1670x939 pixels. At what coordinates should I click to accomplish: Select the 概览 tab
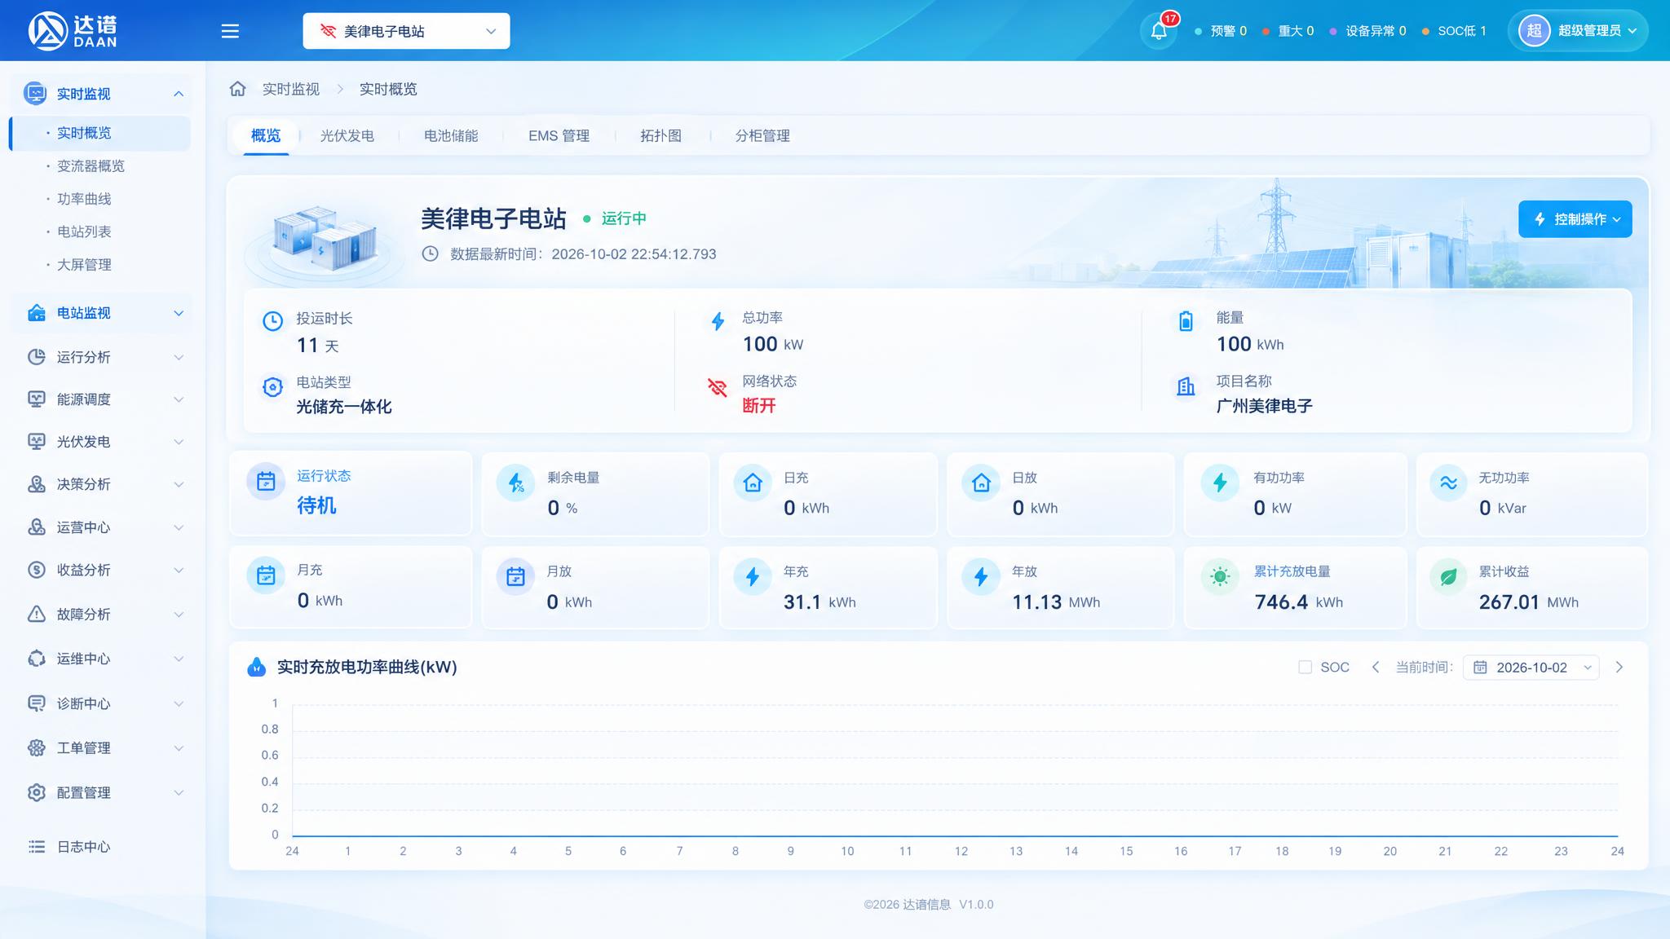[x=266, y=135]
